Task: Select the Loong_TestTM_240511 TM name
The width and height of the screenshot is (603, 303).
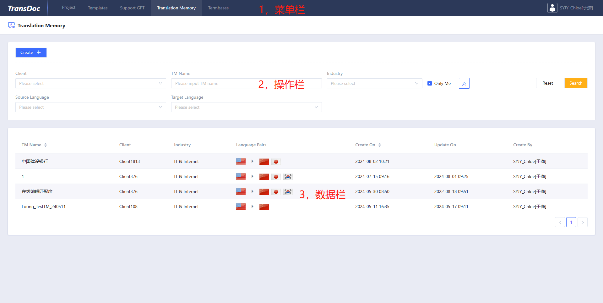Action: [x=44, y=206]
